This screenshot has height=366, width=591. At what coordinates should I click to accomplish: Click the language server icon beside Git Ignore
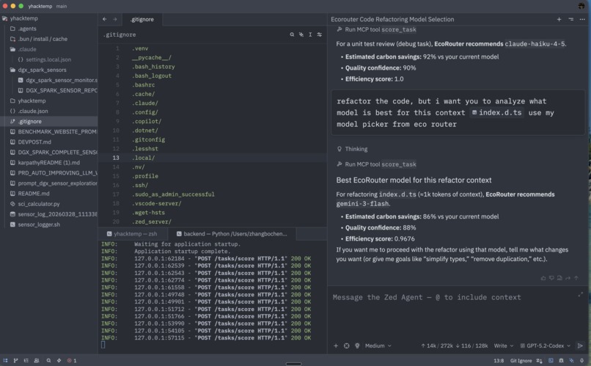coord(540,360)
